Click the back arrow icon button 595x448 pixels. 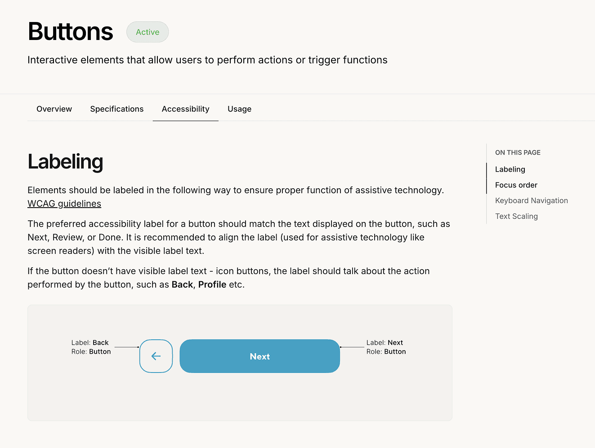click(156, 356)
